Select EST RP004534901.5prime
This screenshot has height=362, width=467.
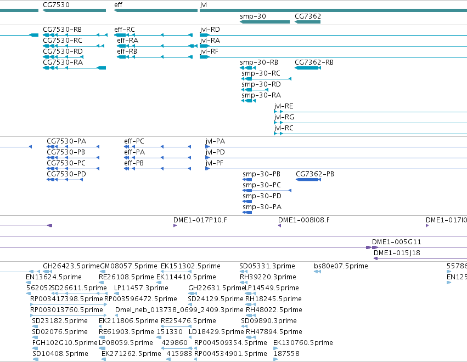point(196,359)
